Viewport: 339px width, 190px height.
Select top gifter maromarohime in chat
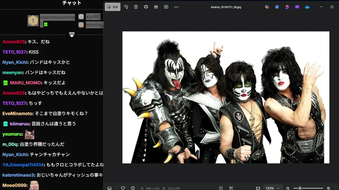click(57, 17)
